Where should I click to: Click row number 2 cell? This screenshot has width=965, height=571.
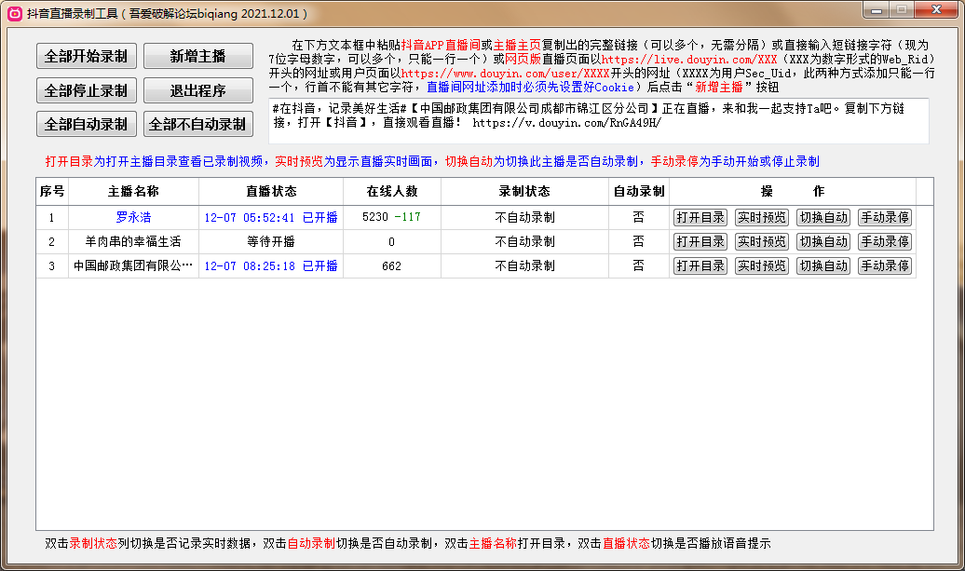[52, 242]
